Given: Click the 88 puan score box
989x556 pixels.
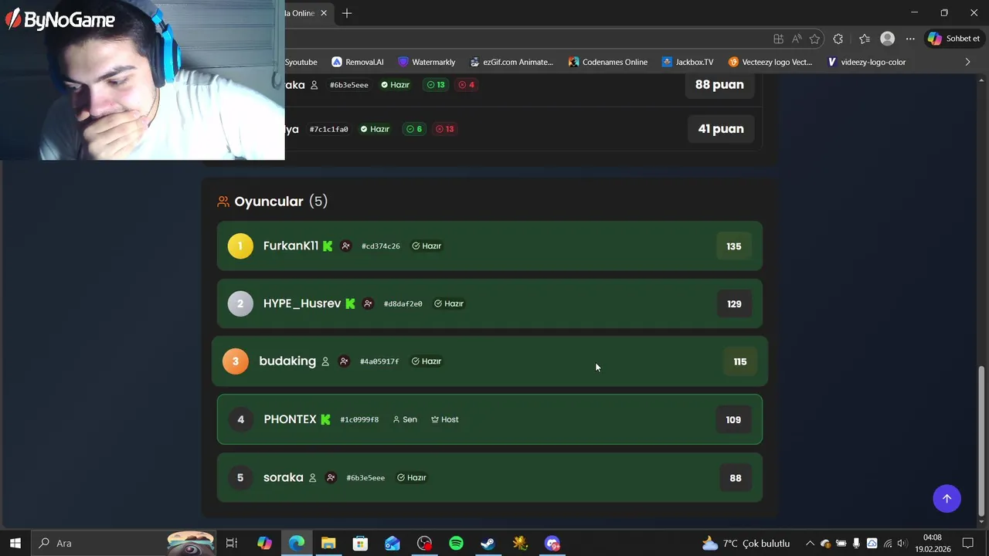Looking at the screenshot, I should [719, 85].
